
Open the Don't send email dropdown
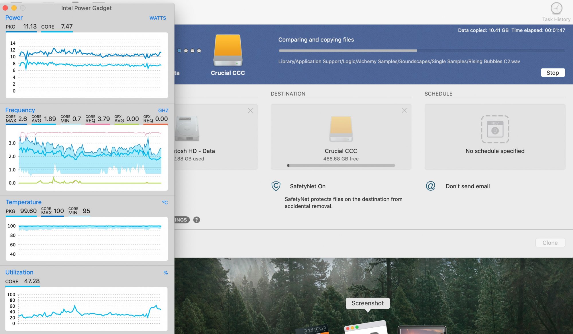pyautogui.click(x=467, y=186)
